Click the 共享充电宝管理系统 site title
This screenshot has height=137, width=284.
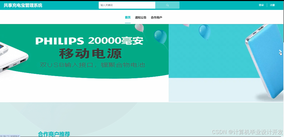[x=23, y=5]
